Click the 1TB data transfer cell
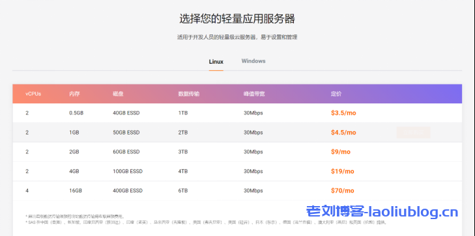The width and height of the screenshot is (475, 236). (x=183, y=113)
